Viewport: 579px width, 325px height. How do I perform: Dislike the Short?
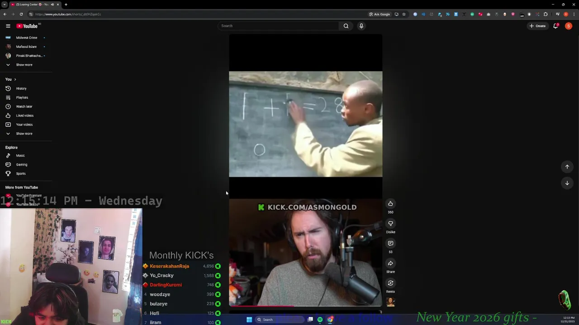tap(390, 223)
